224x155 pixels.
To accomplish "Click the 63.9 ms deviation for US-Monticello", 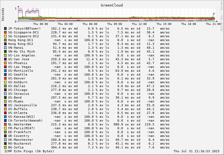I will pyautogui.click(x=122, y=71).
